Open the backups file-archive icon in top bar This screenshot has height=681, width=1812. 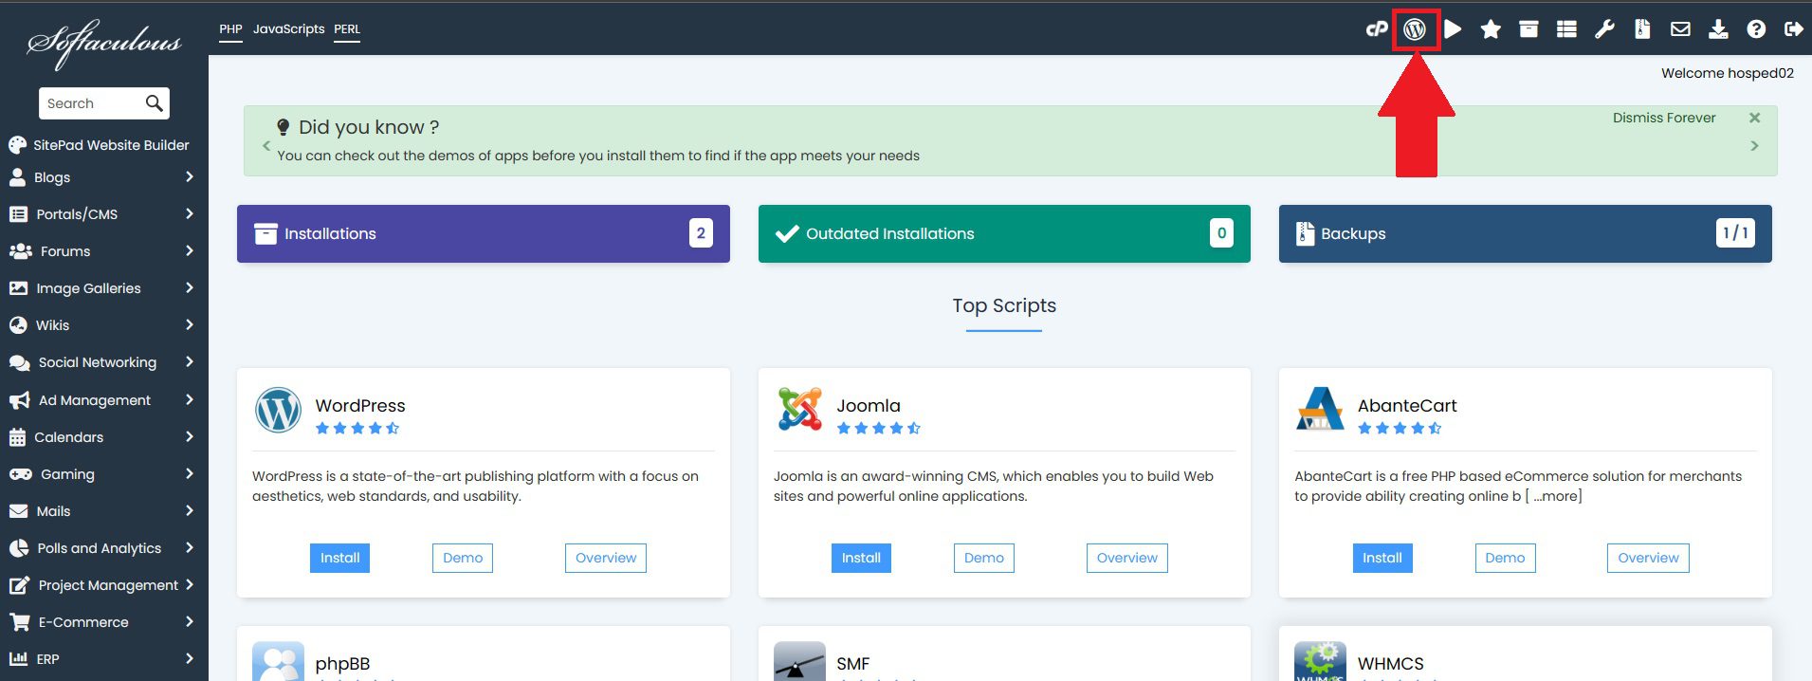tap(1642, 29)
